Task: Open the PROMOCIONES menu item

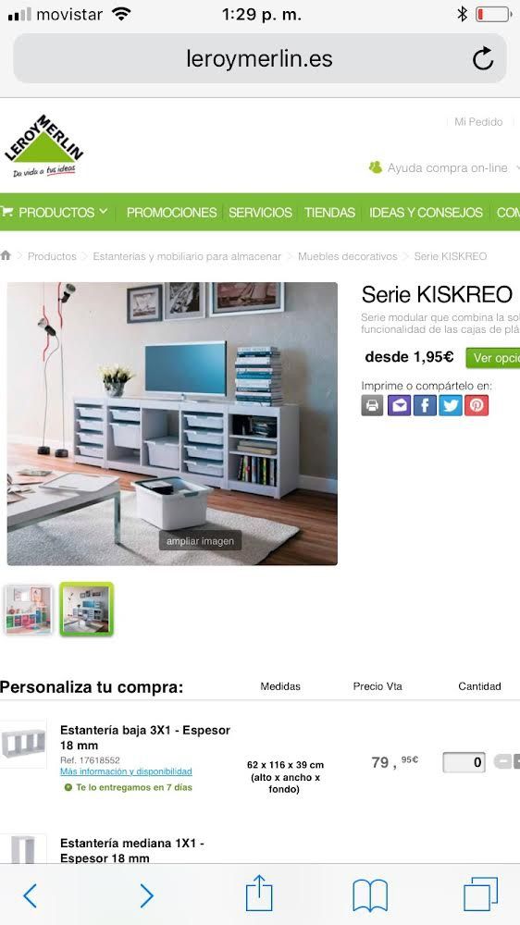Action: (171, 213)
